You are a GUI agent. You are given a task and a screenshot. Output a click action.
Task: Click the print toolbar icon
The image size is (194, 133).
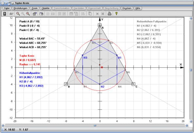109,14
